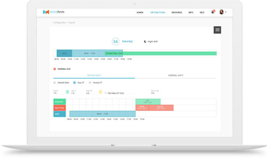Viewport: 267px width, 158px height.
Task: Open the ADMIN menu
Action: (140, 13)
